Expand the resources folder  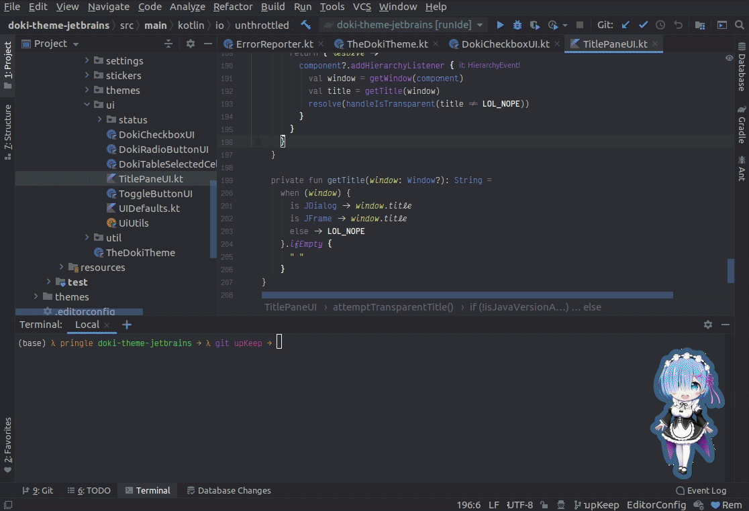[x=62, y=267]
